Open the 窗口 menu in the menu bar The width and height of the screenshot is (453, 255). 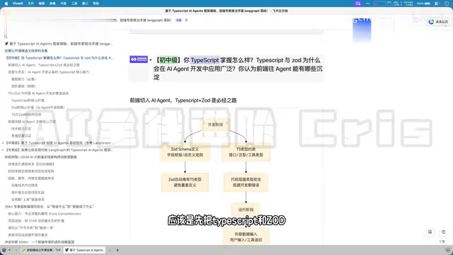tap(85, 4)
